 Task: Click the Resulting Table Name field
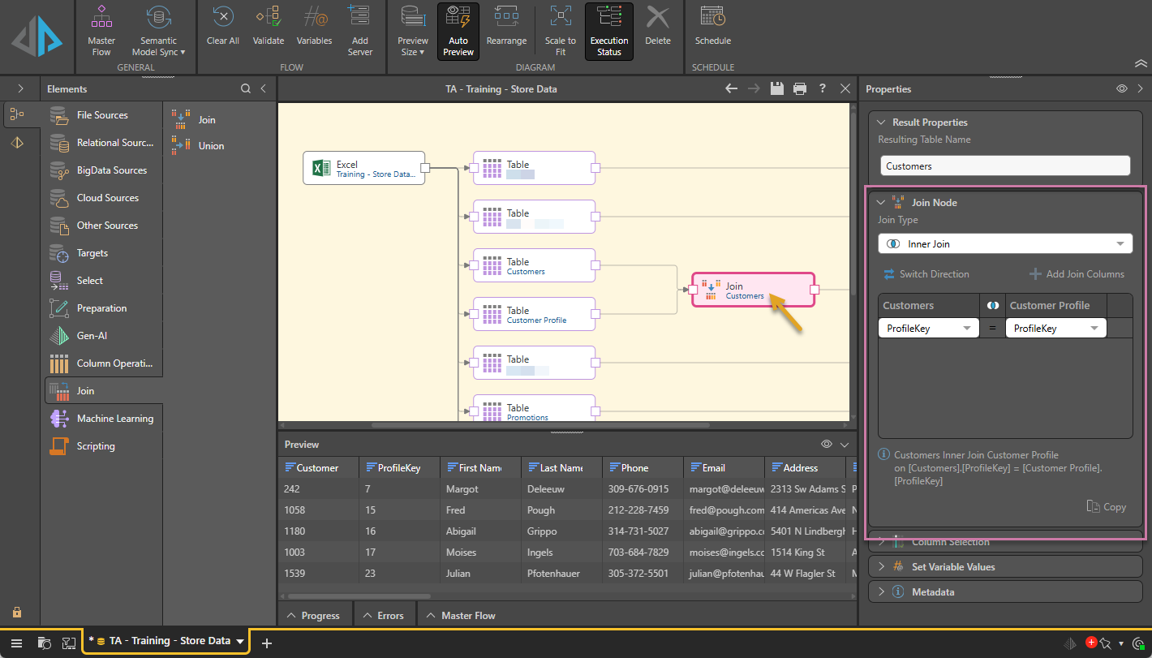[x=1004, y=166]
